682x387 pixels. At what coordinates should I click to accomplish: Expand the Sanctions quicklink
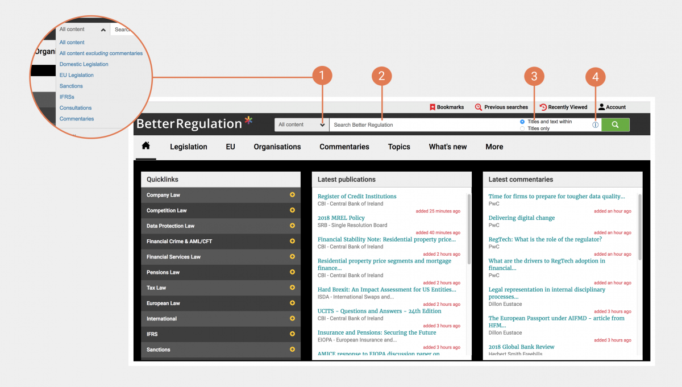point(292,349)
